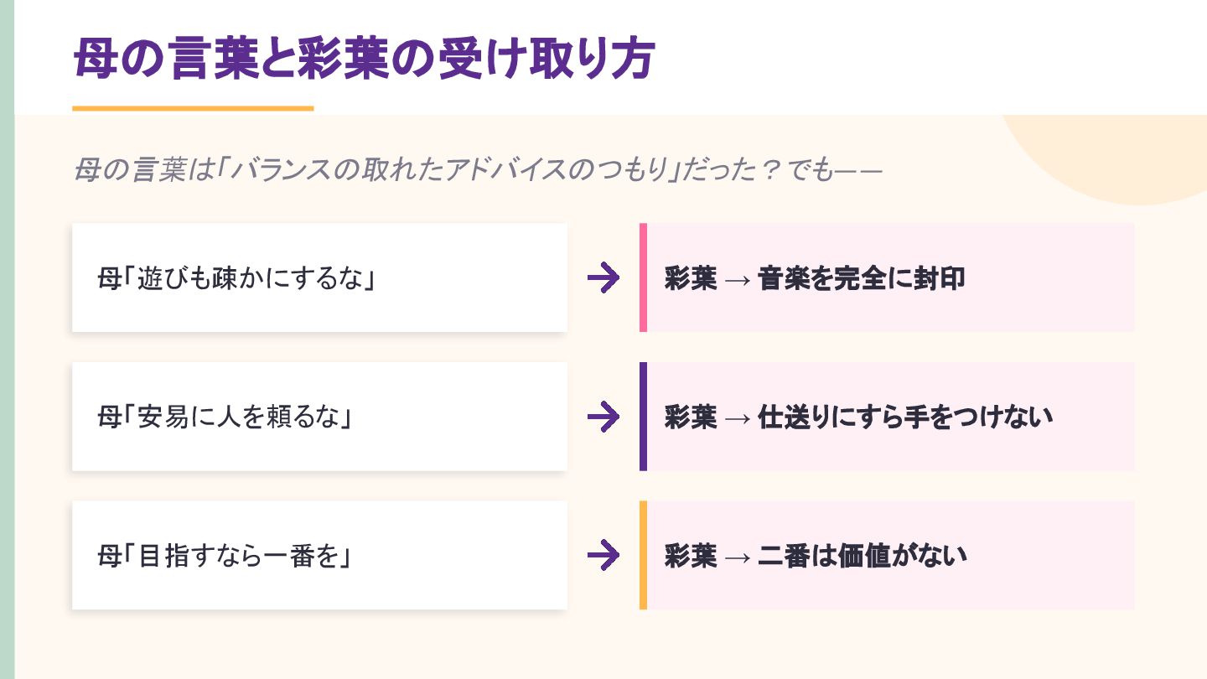The height and width of the screenshot is (679, 1207).
Task: Select the card 母「目指すなら一番を」
Action: [319, 555]
